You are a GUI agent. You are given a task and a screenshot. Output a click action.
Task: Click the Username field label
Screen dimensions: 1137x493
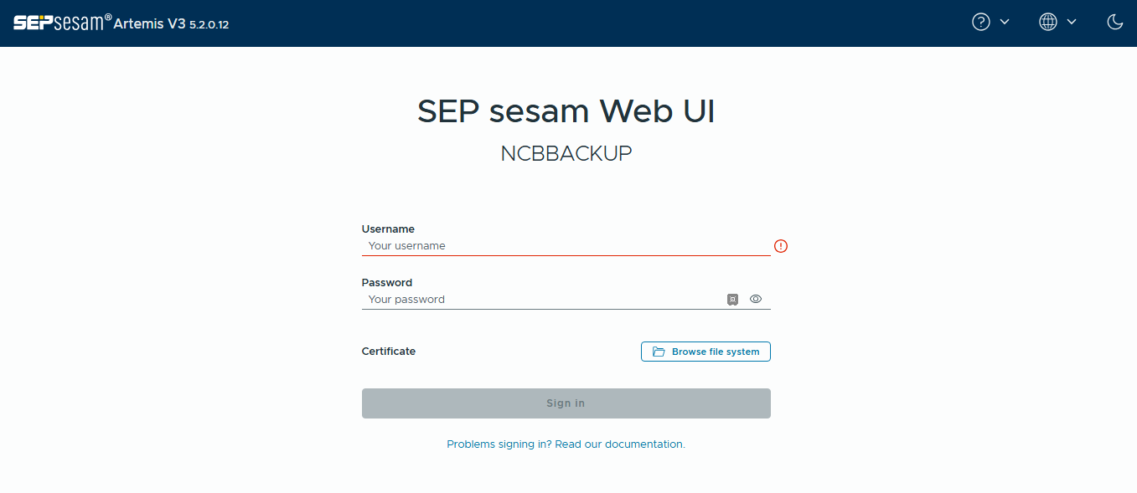pyautogui.click(x=388, y=229)
